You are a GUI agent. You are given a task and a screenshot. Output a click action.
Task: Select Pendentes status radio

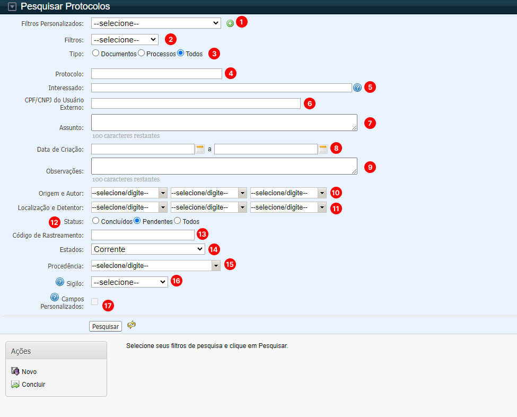137,221
